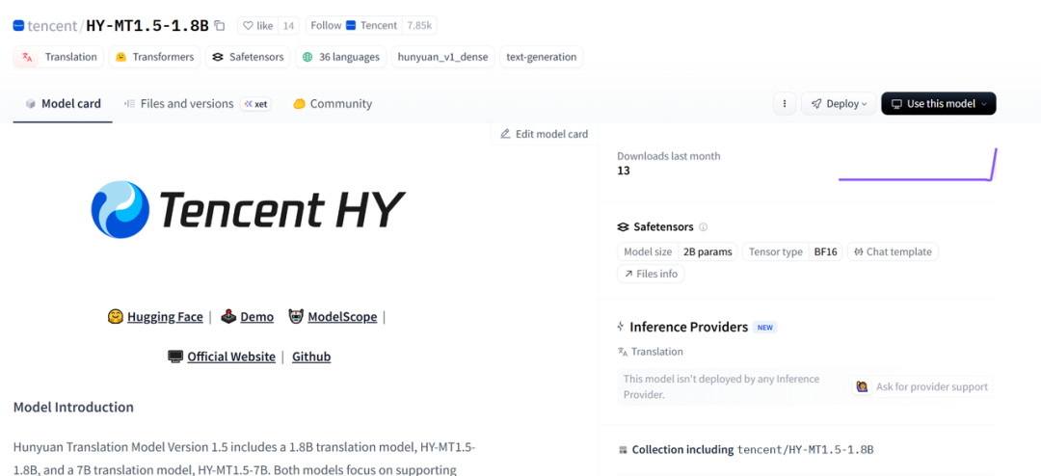Click the NEW badge by Inference Providers

[764, 328]
